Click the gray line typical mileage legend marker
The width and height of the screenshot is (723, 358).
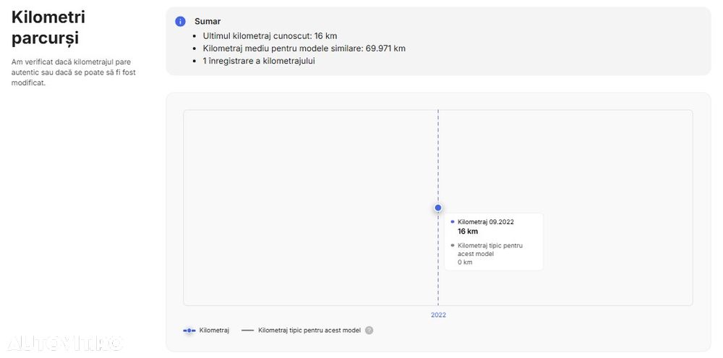(x=247, y=331)
